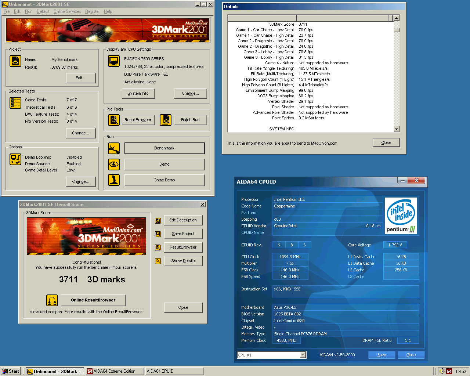
Task: Click the Options demo looping icon
Action: [15, 159]
